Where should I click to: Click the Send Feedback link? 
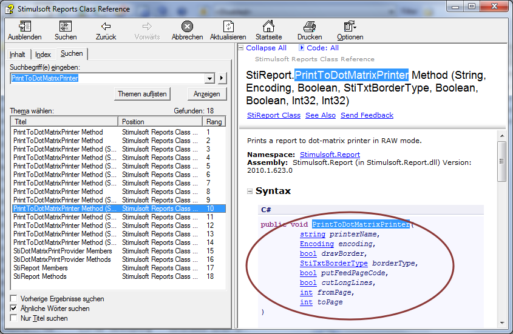(x=367, y=115)
